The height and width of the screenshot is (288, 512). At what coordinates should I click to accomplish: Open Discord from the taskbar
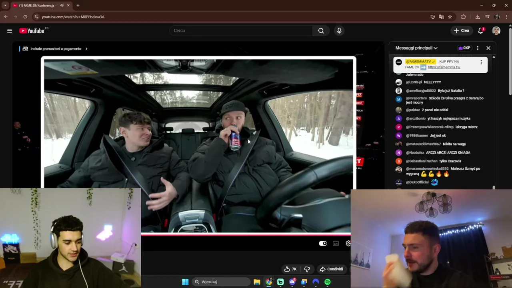(x=292, y=282)
